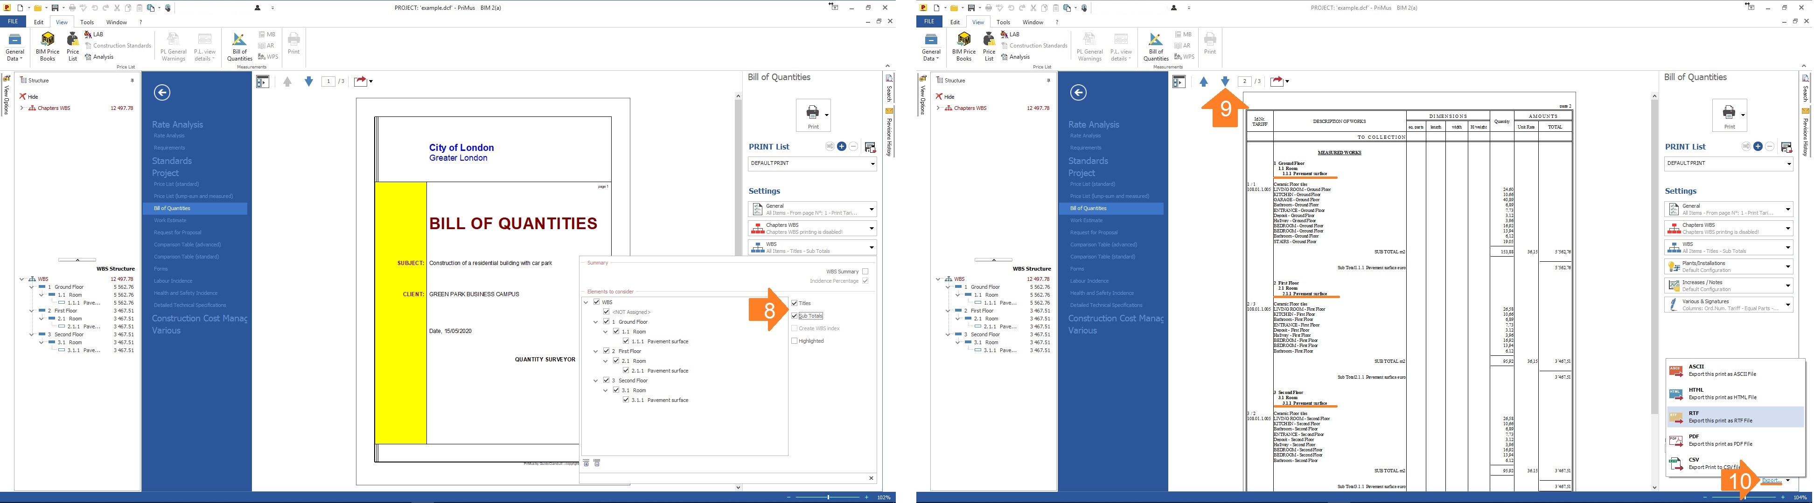Screen dimensions: 1814x503
Task: Choose PDF export option in right window
Action: point(1735,440)
